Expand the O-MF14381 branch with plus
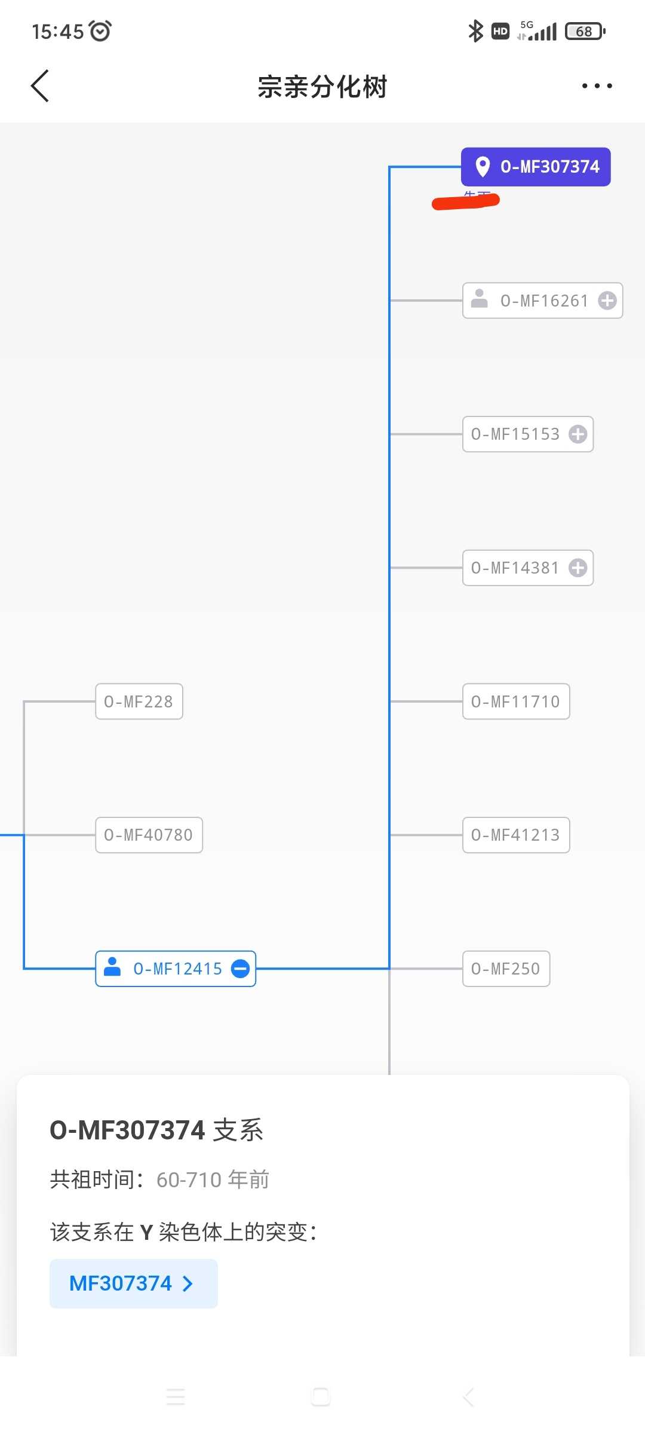Image resolution: width=645 pixels, height=1434 pixels. coord(578,568)
